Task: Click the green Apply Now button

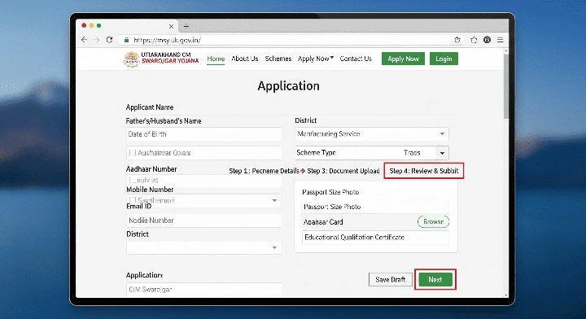Action: click(x=403, y=59)
